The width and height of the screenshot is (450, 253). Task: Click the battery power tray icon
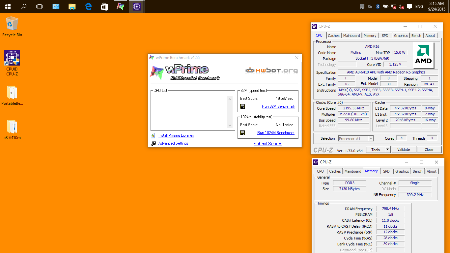(385, 7)
